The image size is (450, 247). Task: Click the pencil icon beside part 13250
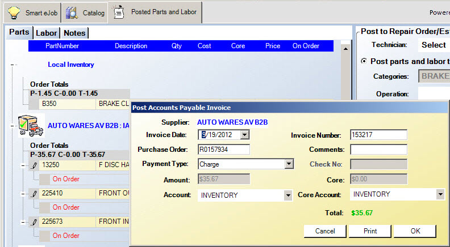click(x=34, y=165)
